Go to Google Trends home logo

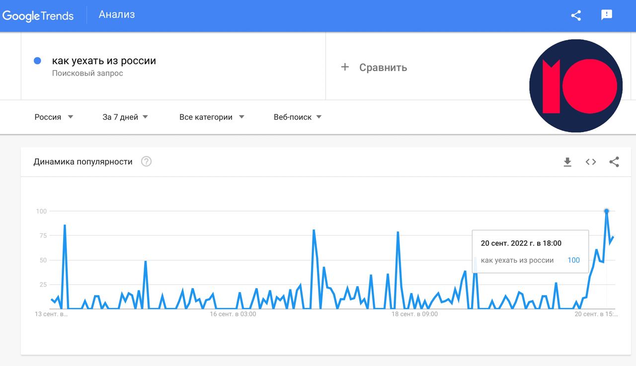click(38, 15)
